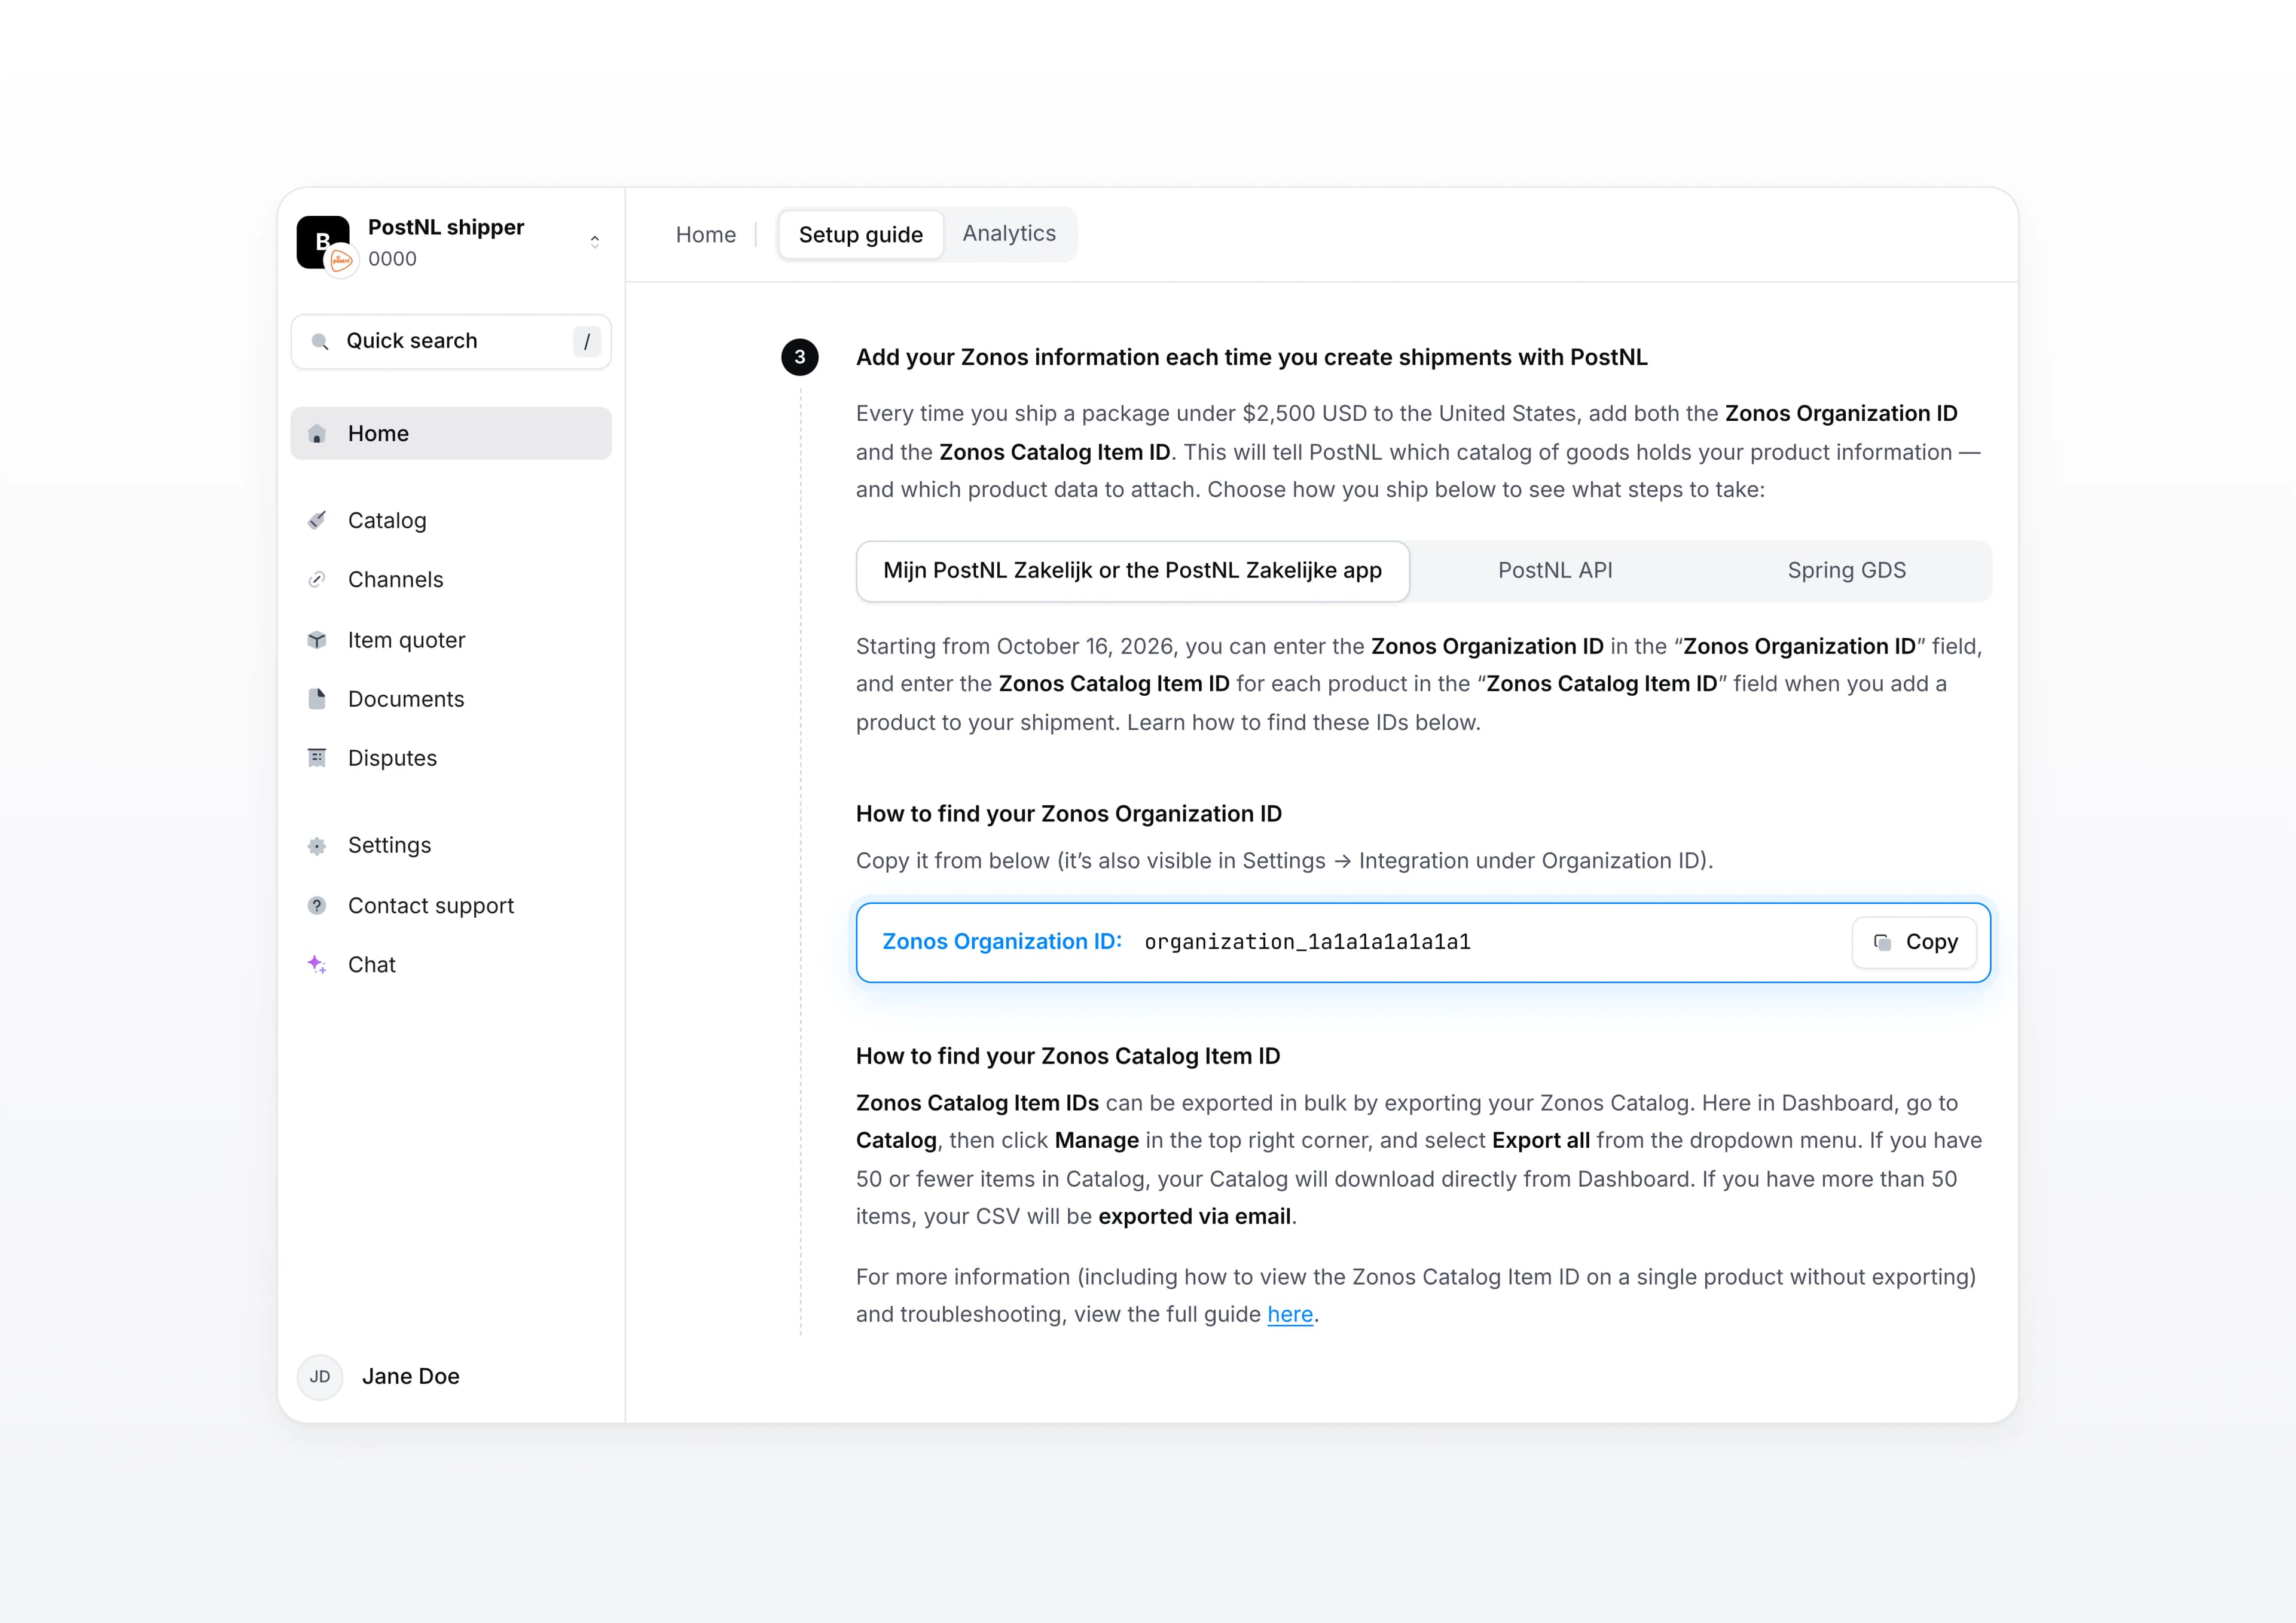
Task: Click the Item quoter box icon
Action: [x=317, y=640]
